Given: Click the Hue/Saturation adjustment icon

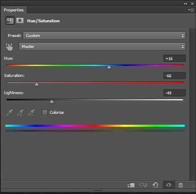Looking at the screenshot, I should (x=10, y=21).
